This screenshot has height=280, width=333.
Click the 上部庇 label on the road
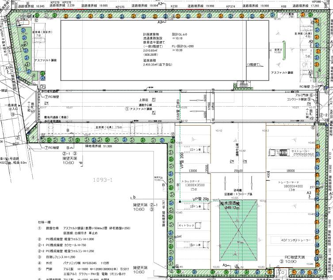point(143,100)
